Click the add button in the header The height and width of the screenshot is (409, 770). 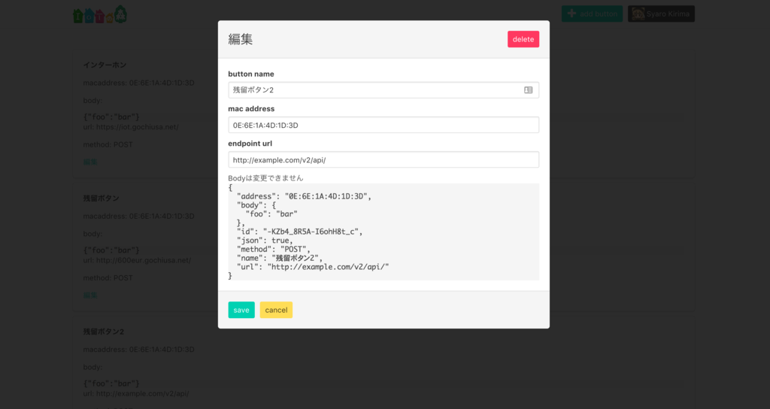coord(592,14)
